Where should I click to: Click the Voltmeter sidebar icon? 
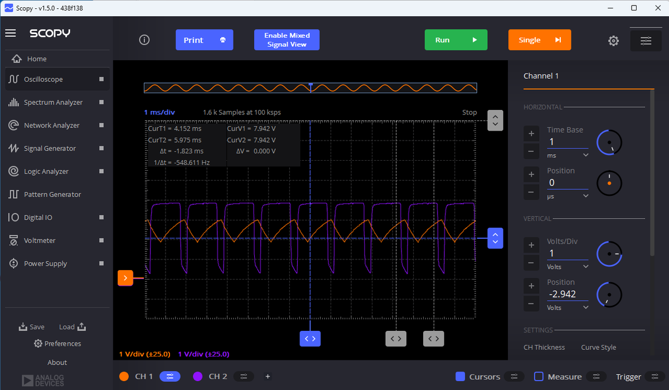pos(14,240)
